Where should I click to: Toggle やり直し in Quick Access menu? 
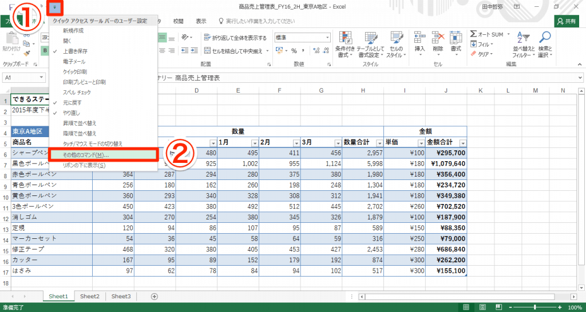coord(71,113)
